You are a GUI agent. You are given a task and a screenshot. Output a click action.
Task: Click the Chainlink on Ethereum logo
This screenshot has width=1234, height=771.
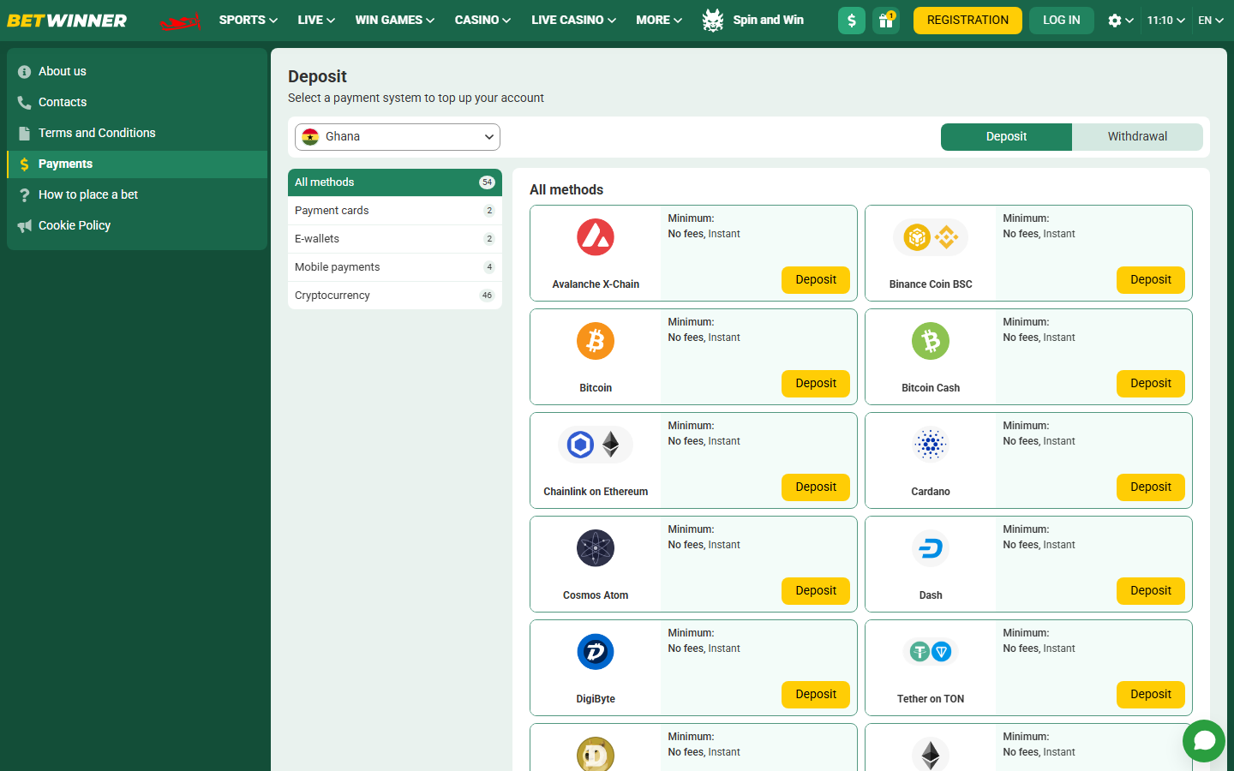[596, 445]
